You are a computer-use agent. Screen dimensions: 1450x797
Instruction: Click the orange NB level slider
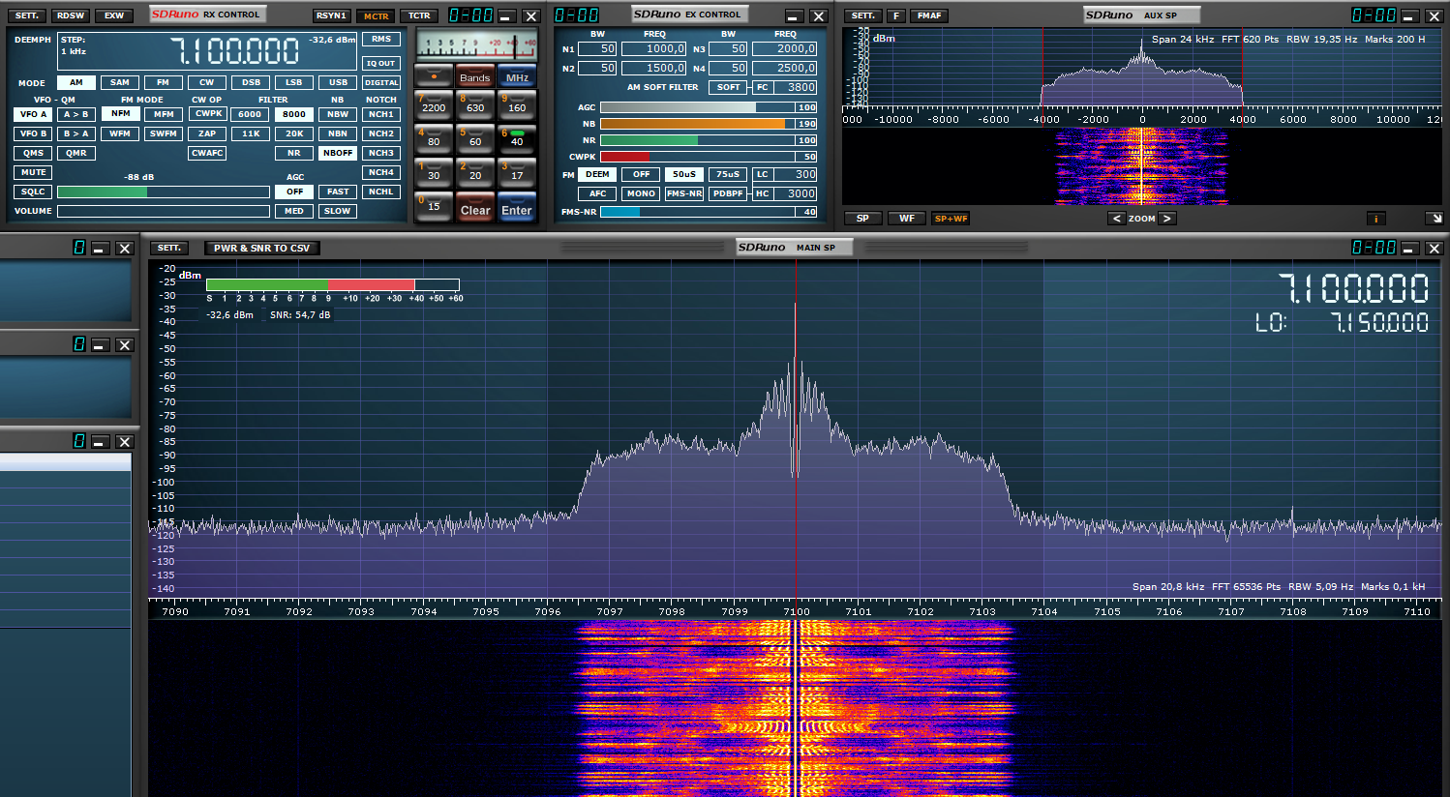[x=692, y=124]
